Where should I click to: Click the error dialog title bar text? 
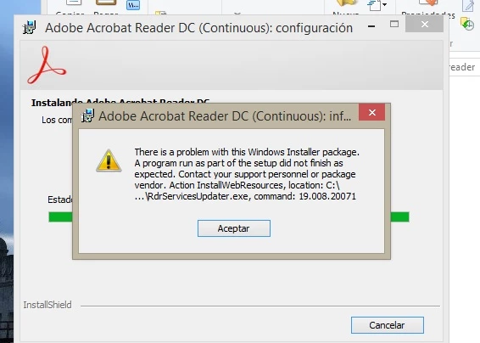point(225,115)
